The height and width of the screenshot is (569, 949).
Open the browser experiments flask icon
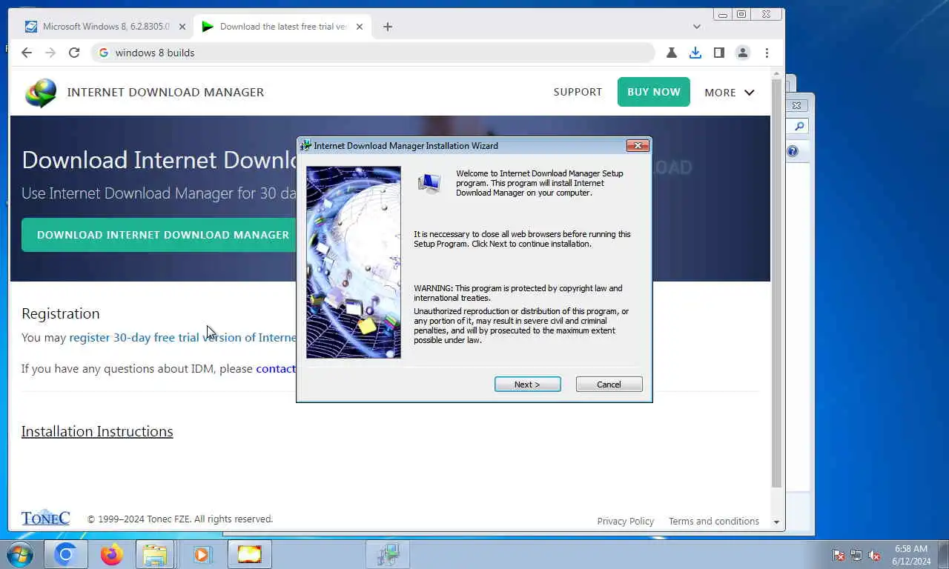[x=671, y=53]
